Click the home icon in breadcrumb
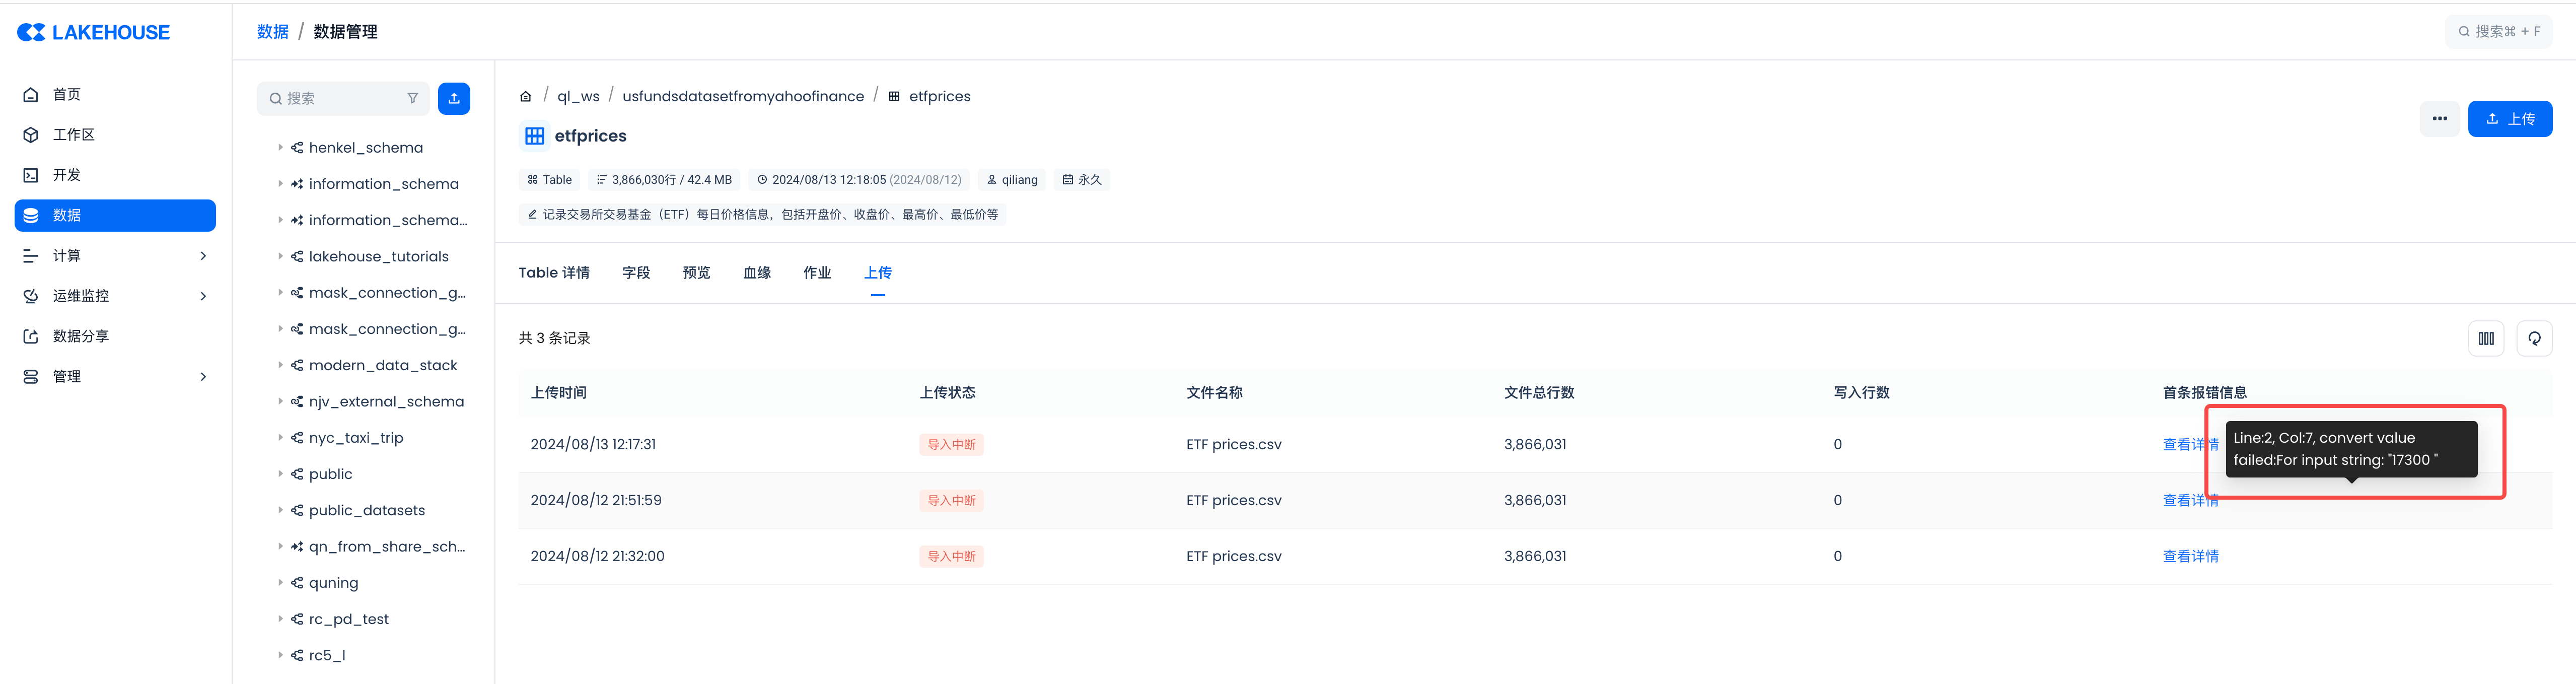The height and width of the screenshot is (684, 2576). pos(526,97)
